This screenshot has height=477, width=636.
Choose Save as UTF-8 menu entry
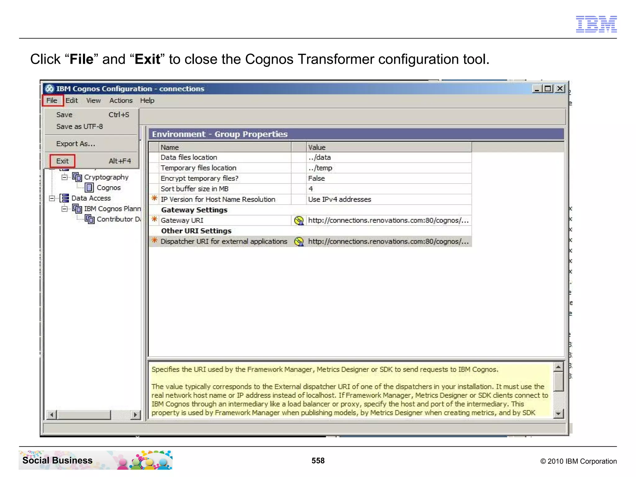[x=92, y=127]
